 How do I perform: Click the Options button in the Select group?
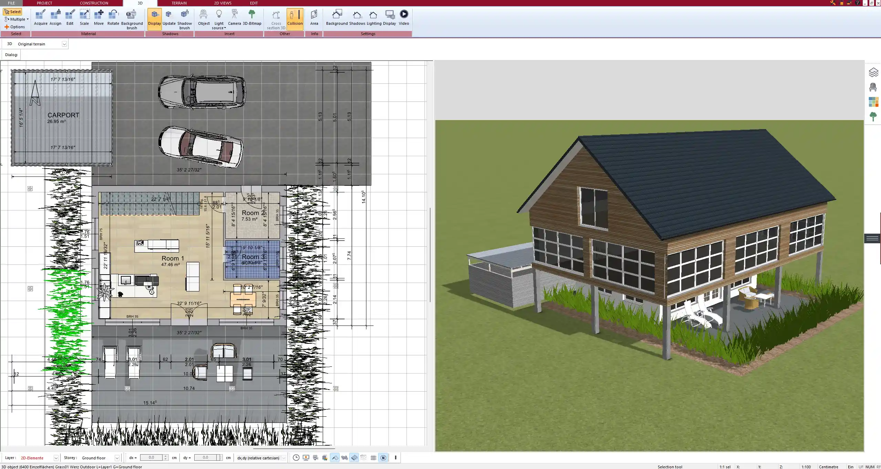pyautogui.click(x=15, y=26)
